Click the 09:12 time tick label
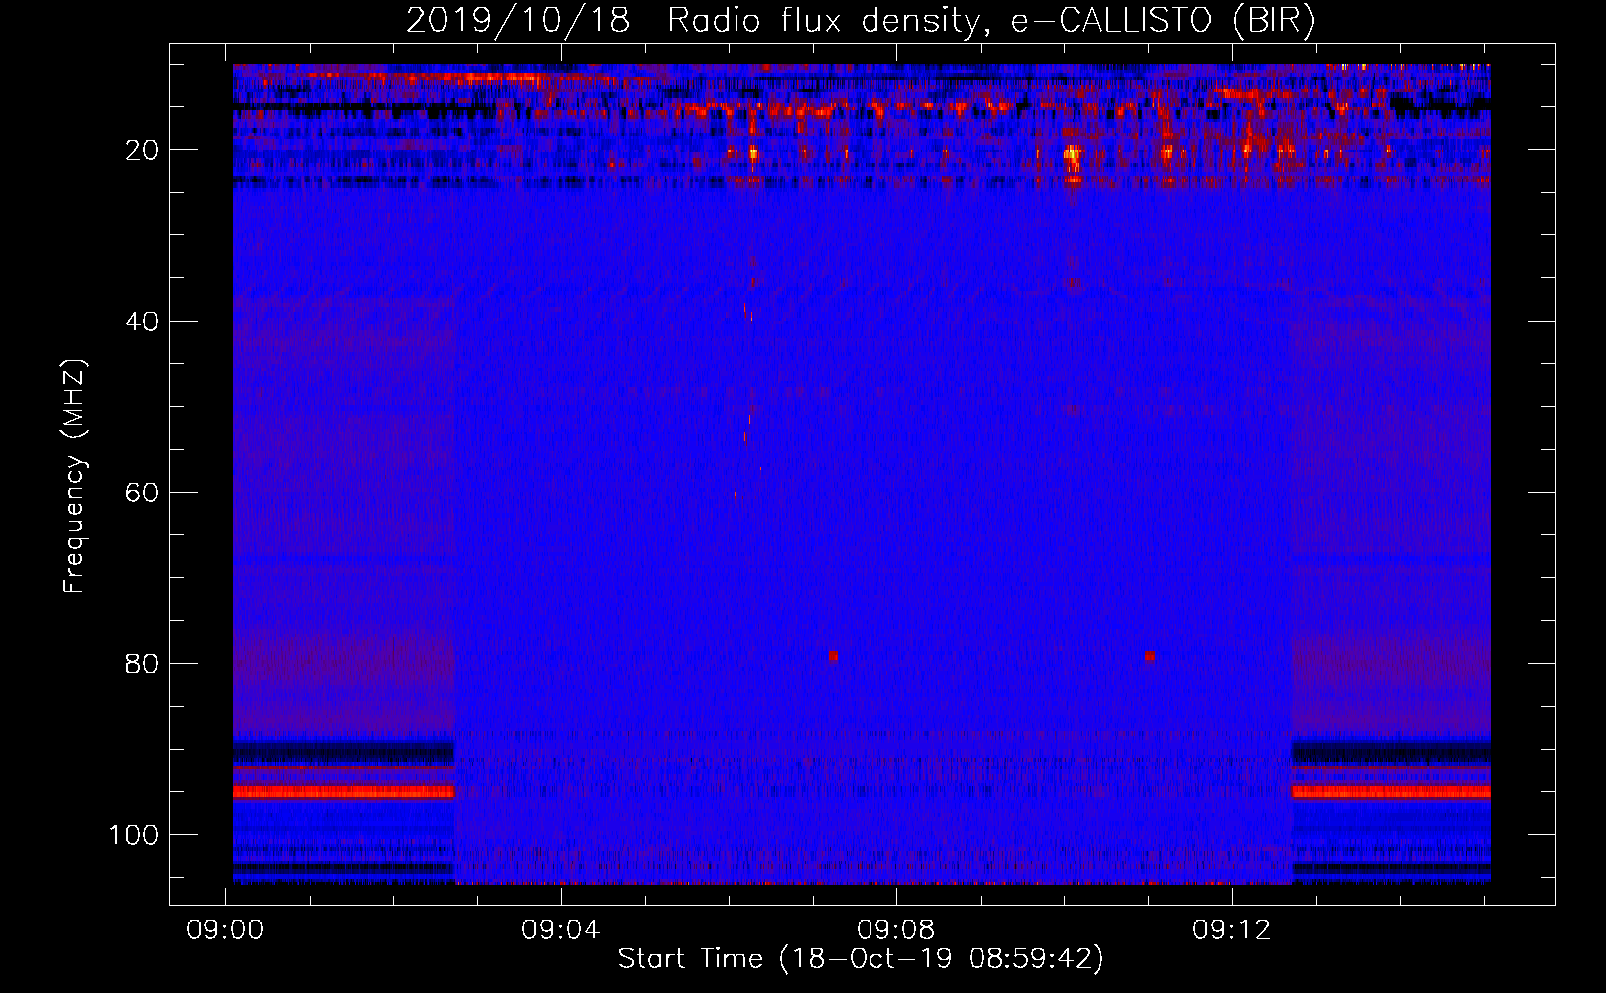This screenshot has height=993, width=1606. pos(1232,930)
